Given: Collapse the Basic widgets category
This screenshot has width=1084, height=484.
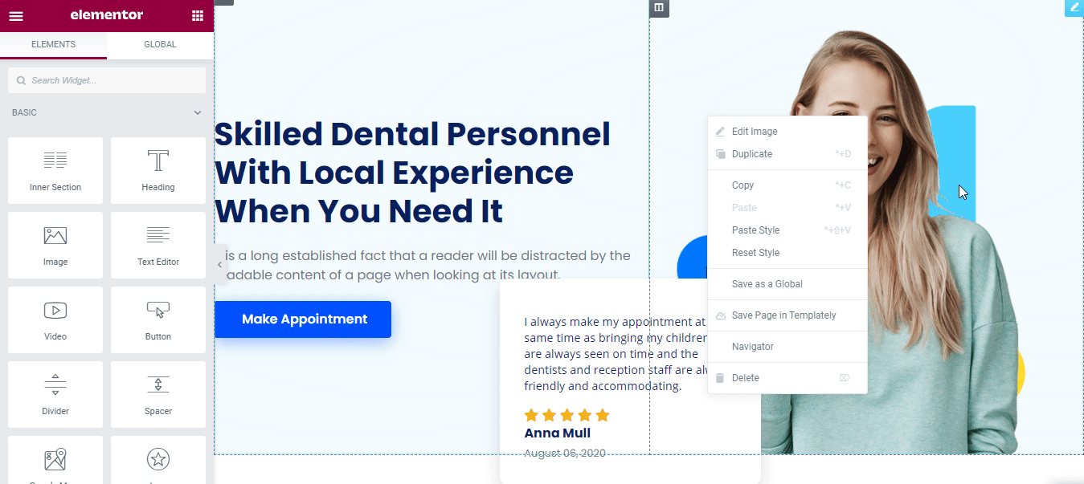Looking at the screenshot, I should click(198, 113).
